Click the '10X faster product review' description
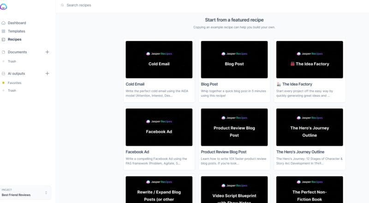The image size is (369, 203). point(233,161)
